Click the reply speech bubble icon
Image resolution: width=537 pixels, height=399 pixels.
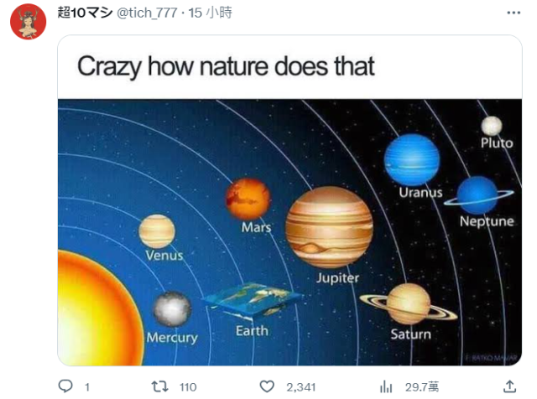(65, 386)
